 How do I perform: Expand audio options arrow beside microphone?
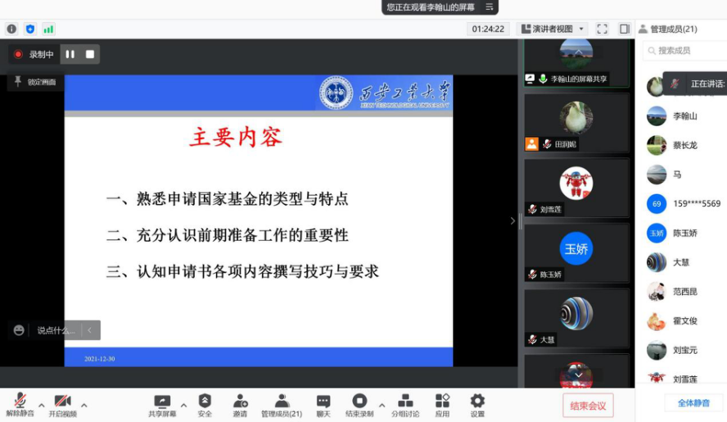pyautogui.click(x=41, y=405)
